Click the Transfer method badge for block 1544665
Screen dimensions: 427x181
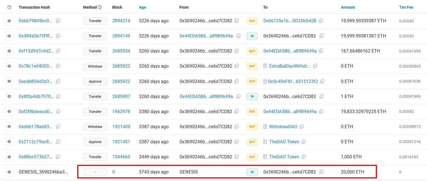pyautogui.click(x=95, y=157)
